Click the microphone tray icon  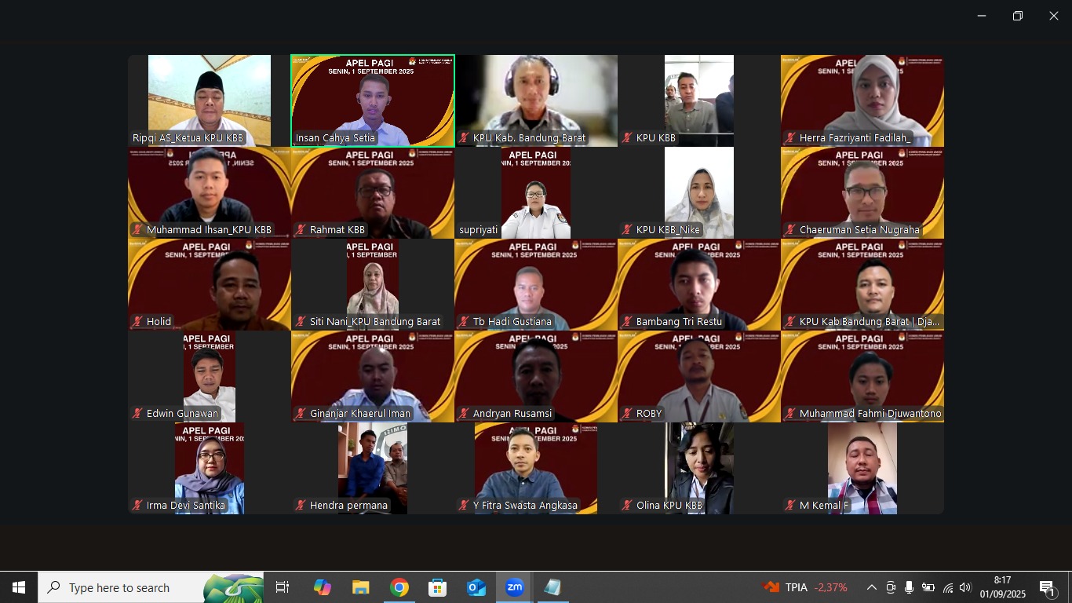909,587
